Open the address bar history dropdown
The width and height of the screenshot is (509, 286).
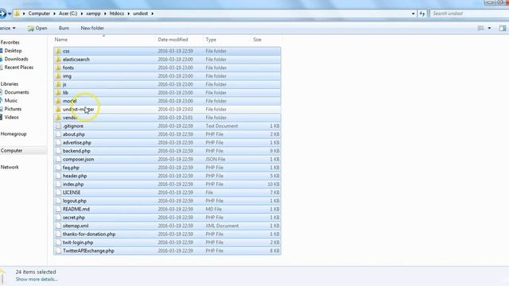coord(413,14)
